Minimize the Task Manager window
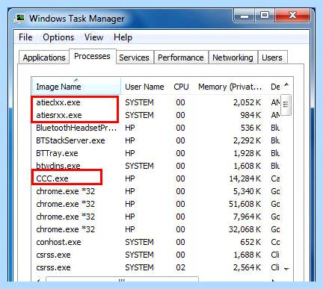 coord(244,16)
